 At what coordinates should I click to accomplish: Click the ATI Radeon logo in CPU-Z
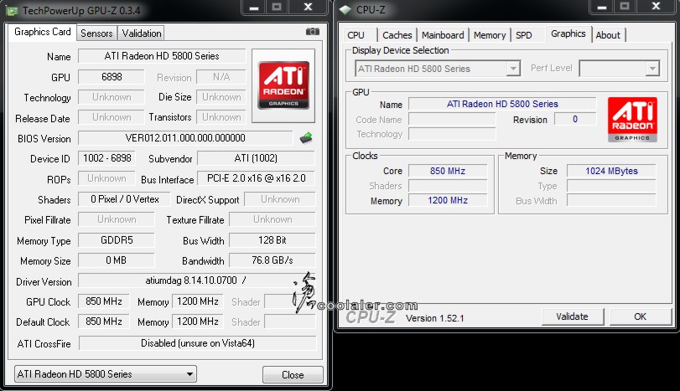[632, 120]
